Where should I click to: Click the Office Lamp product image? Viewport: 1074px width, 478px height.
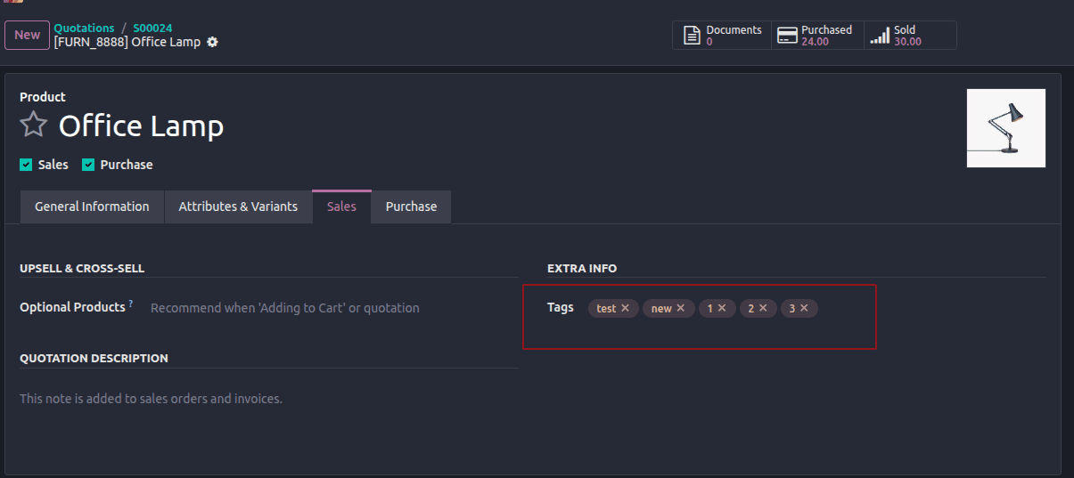point(1005,128)
